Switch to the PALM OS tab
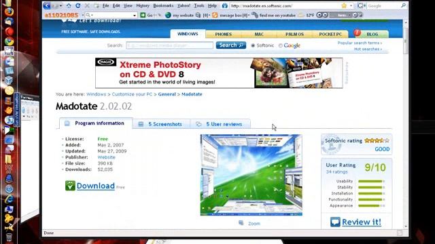Viewport: 435px width, 244px height. click(x=294, y=35)
